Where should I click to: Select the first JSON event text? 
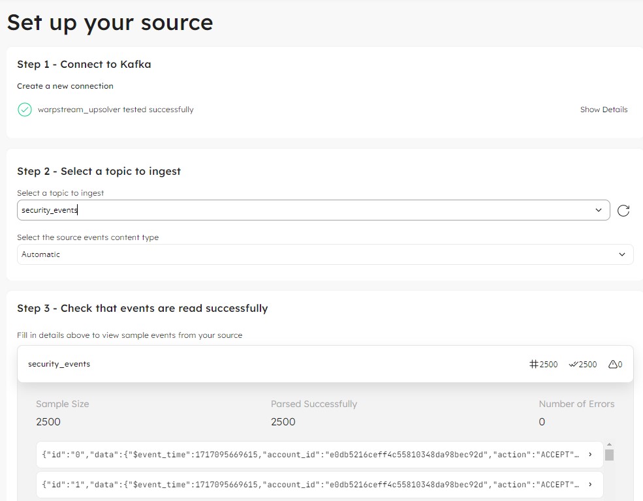pos(310,455)
